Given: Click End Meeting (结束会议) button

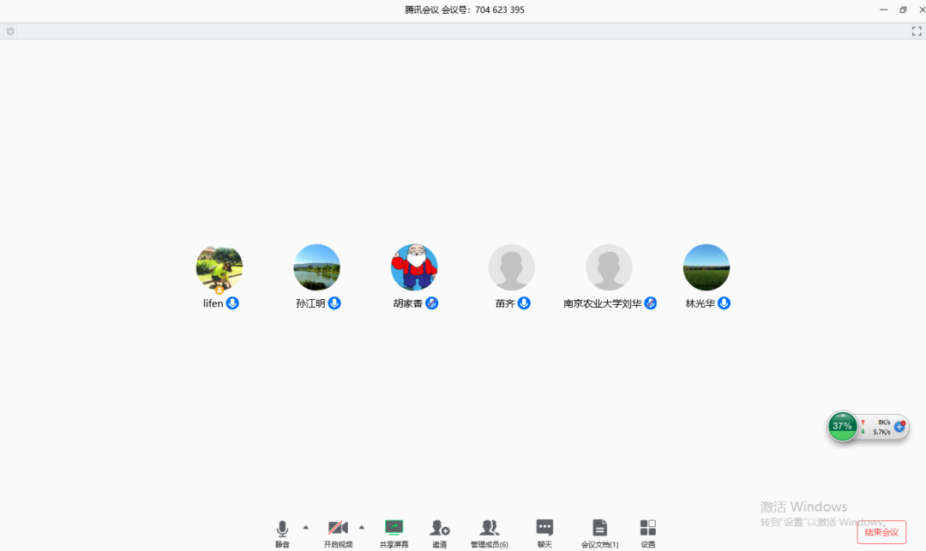Looking at the screenshot, I should pos(881,532).
